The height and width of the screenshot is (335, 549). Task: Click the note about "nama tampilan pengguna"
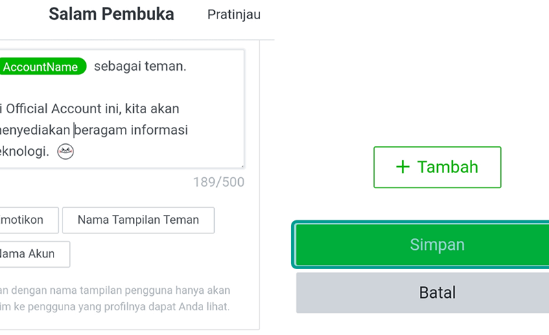click(x=115, y=298)
